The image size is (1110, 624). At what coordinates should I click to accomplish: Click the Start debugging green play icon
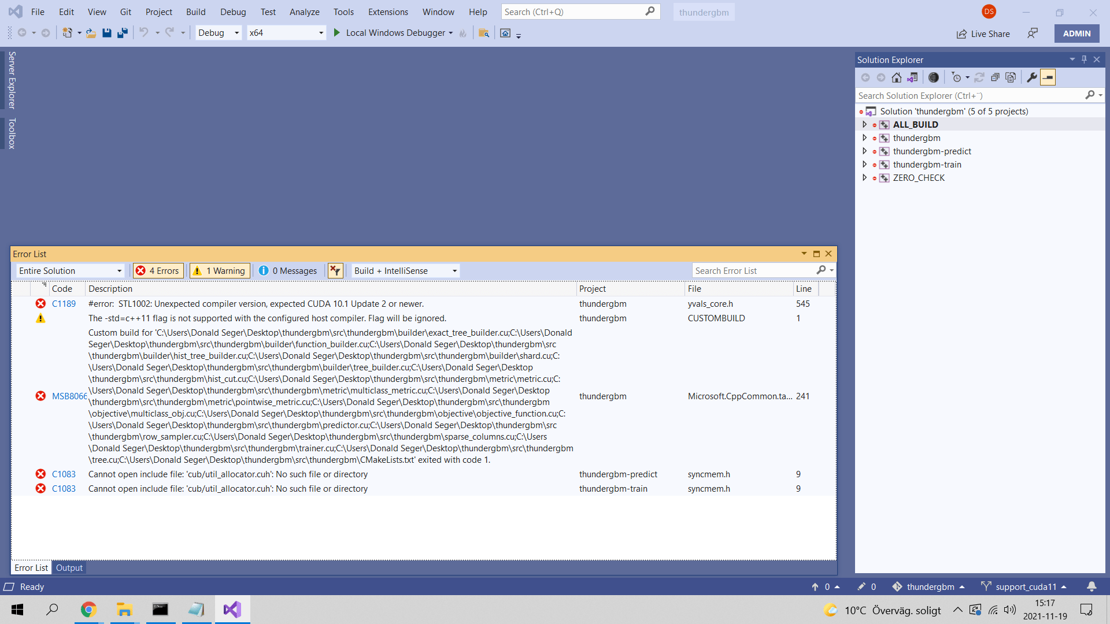(x=337, y=33)
